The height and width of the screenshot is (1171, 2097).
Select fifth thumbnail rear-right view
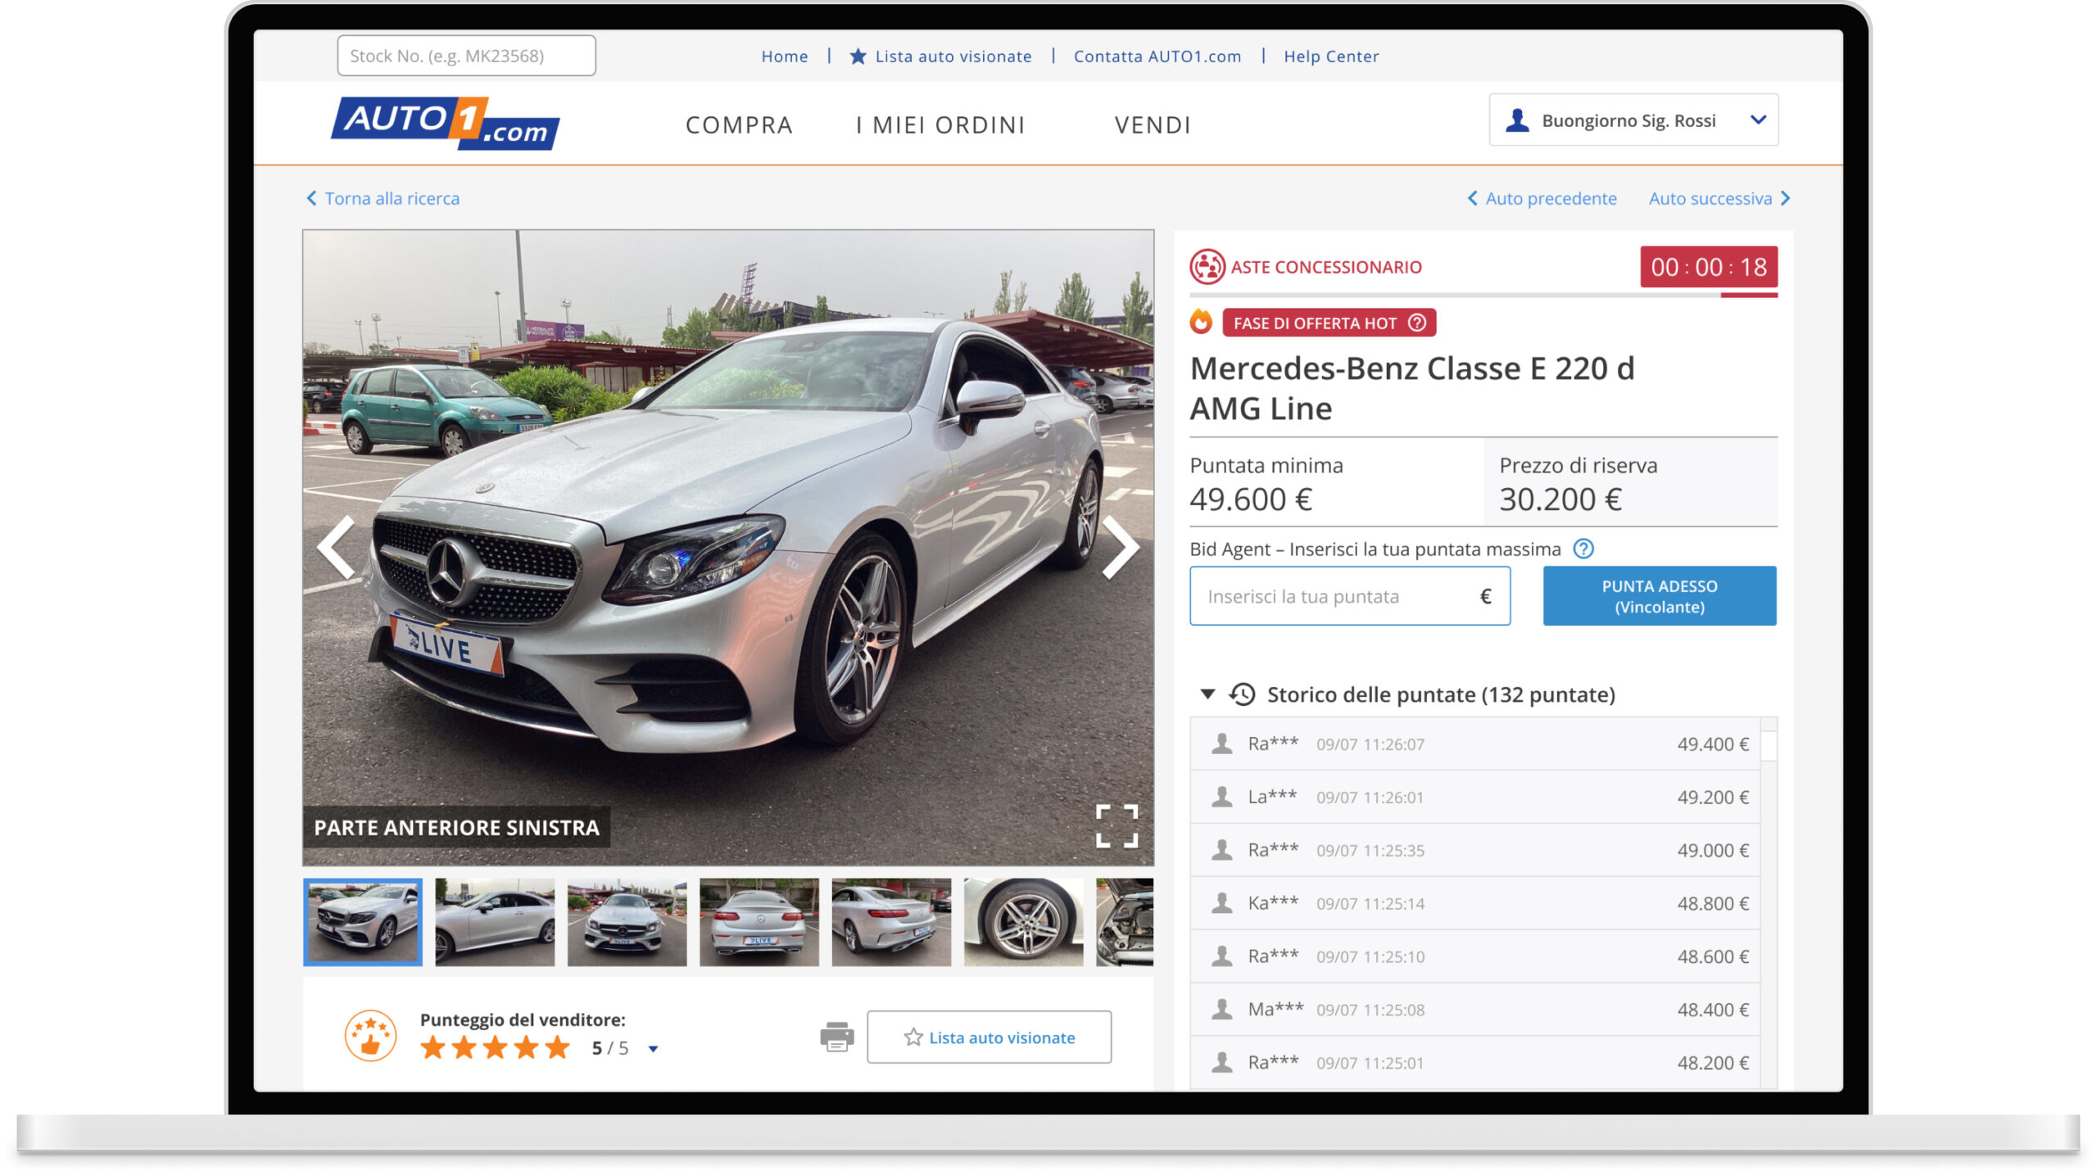click(x=891, y=922)
